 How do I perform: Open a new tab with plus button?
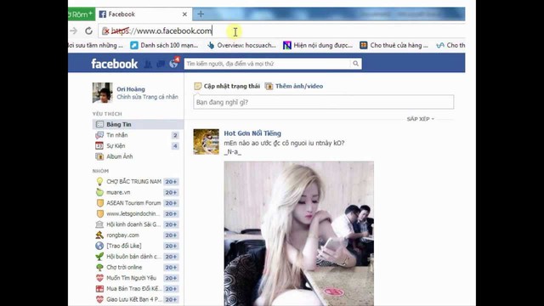coord(201,14)
